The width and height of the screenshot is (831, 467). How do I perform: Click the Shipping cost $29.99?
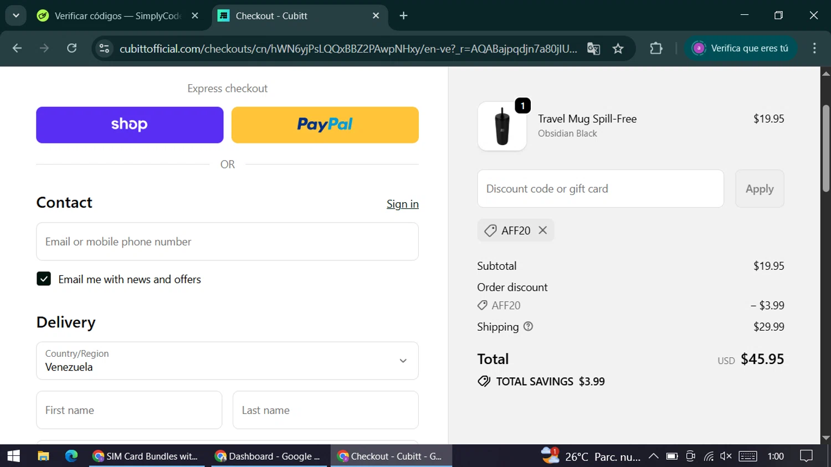(768, 327)
